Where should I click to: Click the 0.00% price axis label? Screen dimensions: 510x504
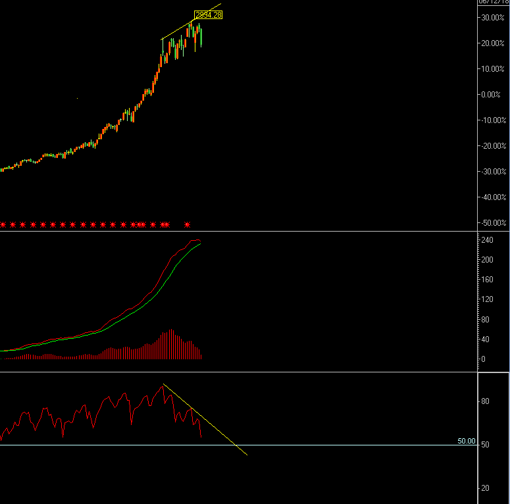point(490,95)
